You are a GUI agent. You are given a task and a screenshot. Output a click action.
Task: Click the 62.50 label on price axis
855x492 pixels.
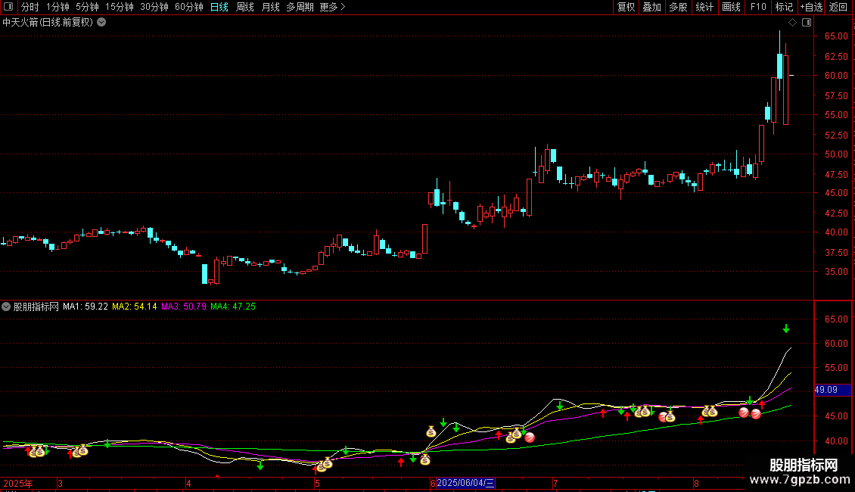click(836, 57)
